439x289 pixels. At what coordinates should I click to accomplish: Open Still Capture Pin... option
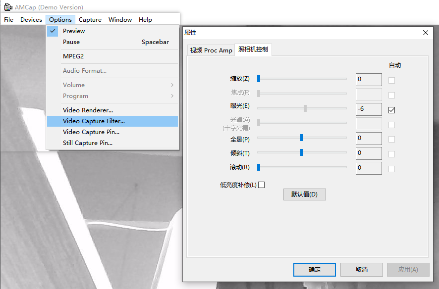(x=112, y=143)
